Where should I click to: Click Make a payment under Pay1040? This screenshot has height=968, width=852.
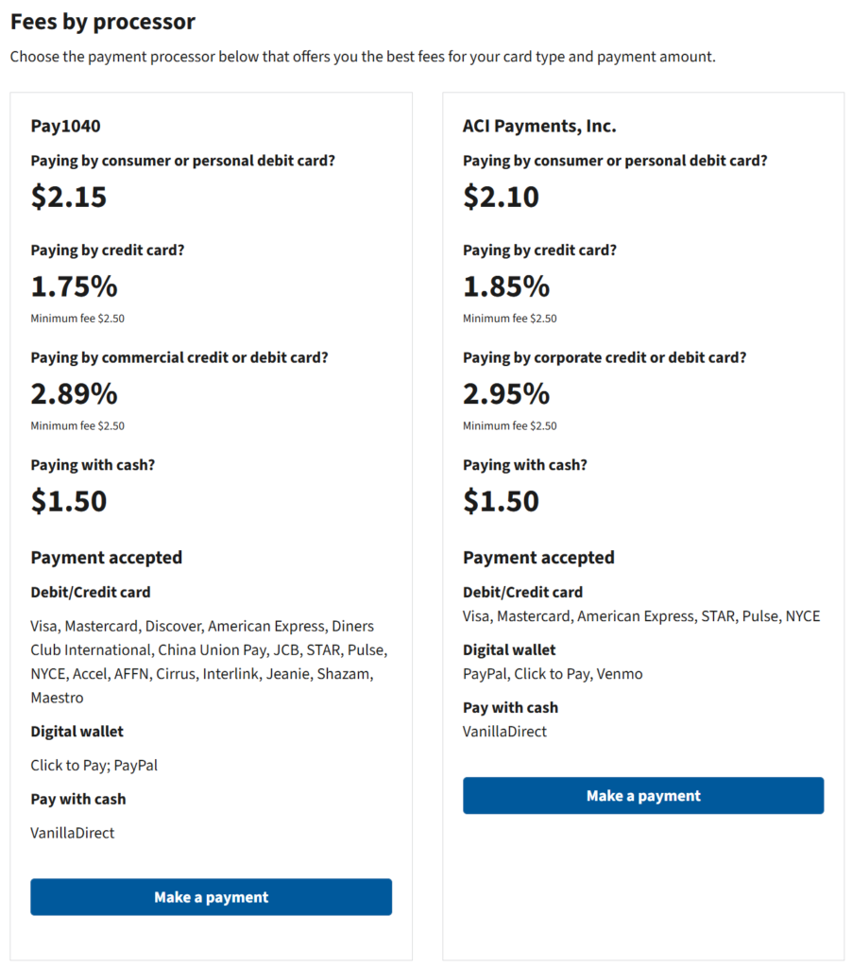(211, 897)
